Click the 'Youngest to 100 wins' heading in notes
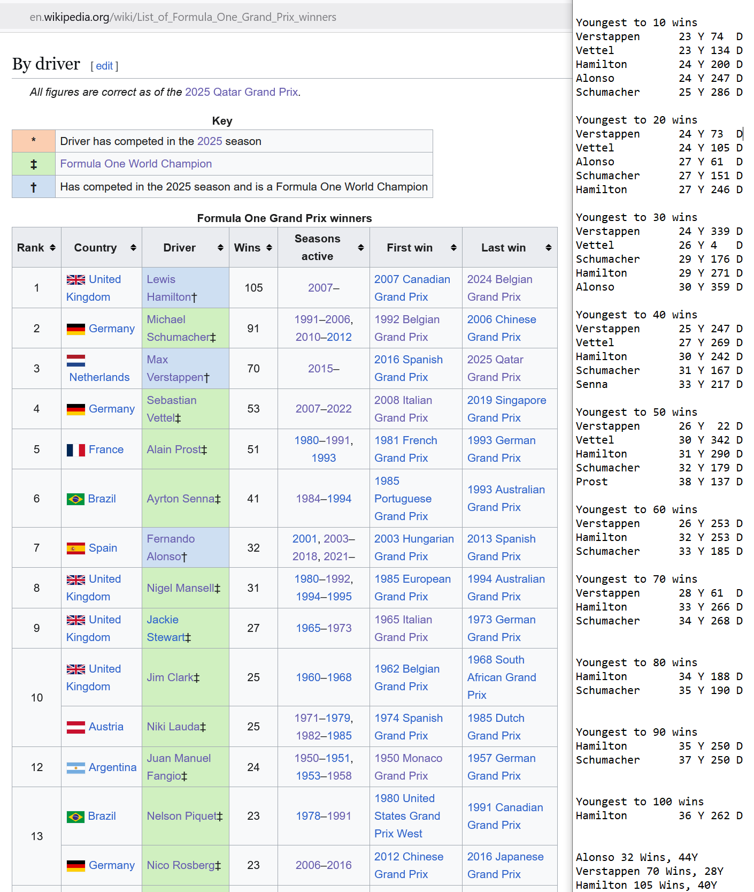 click(640, 802)
